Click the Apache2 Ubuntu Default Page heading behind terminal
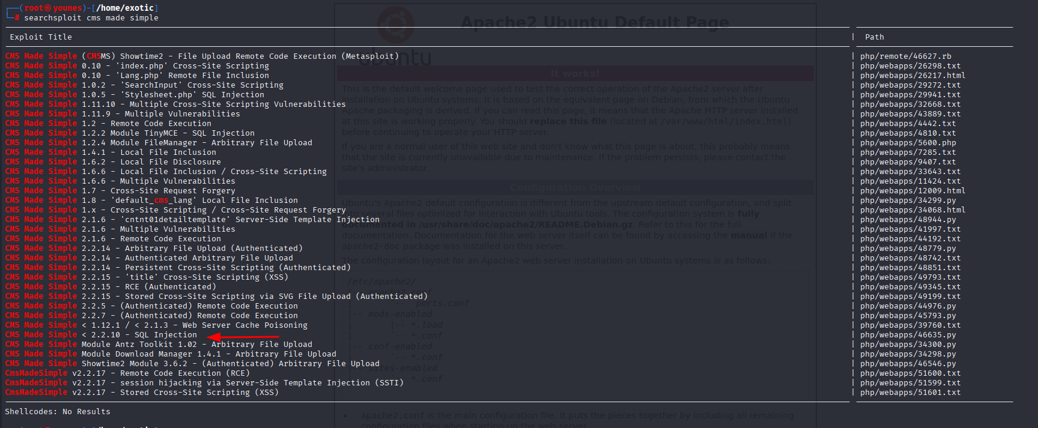This screenshot has height=428, width=1038. point(595,23)
